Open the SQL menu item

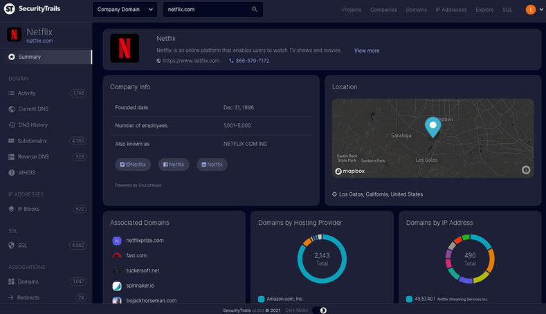coord(507,10)
